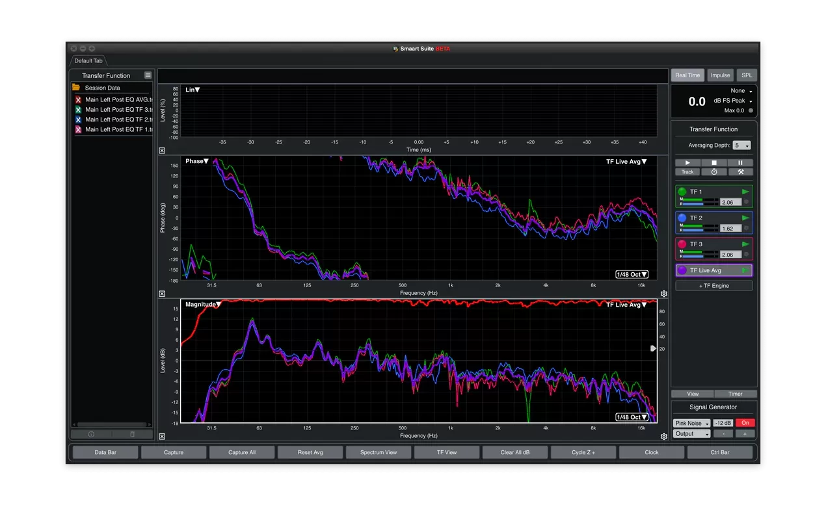Click the Max 0.0 clip indicator dot
This screenshot has height=510, width=826.
(751, 110)
